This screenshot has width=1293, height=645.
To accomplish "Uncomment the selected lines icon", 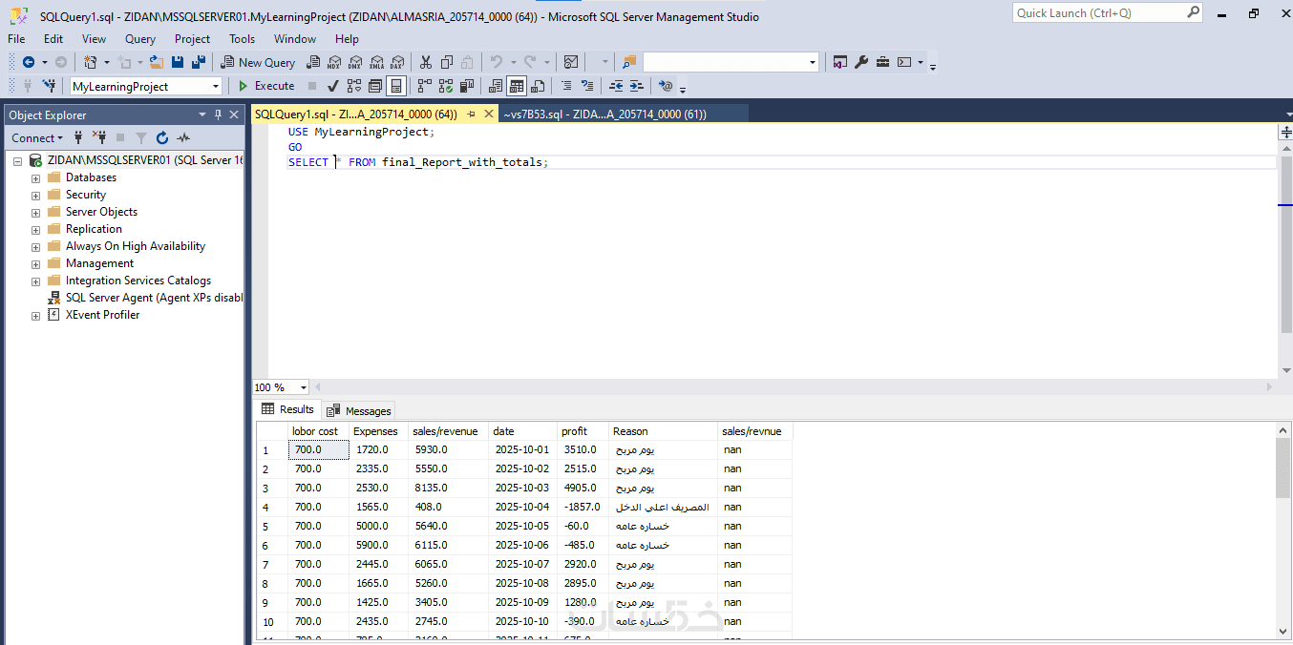I will tap(587, 86).
